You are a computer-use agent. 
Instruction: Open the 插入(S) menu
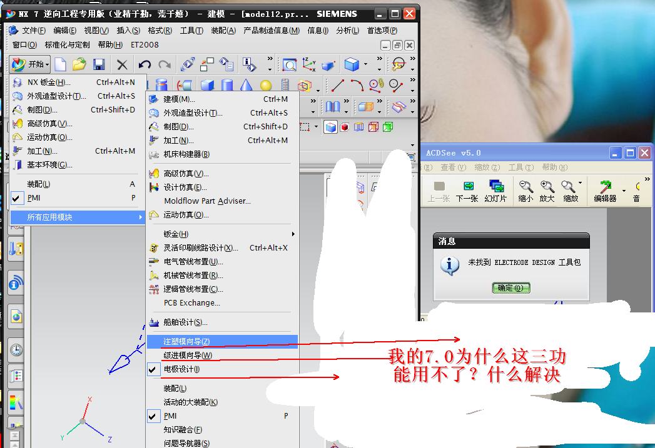(x=128, y=31)
